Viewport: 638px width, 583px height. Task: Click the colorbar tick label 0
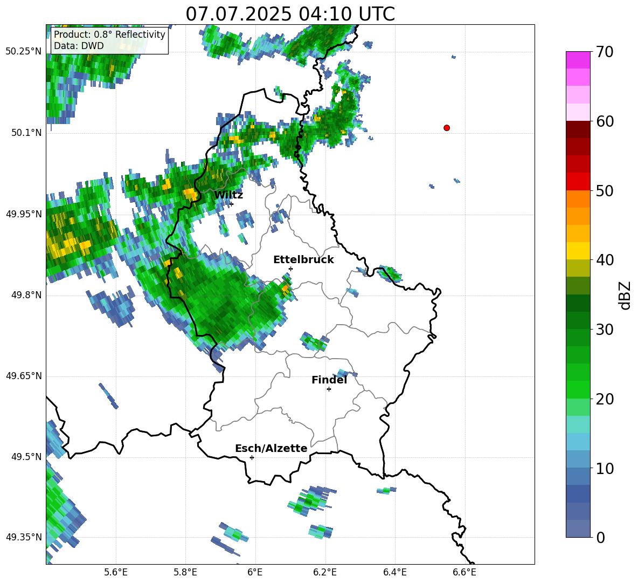point(601,538)
